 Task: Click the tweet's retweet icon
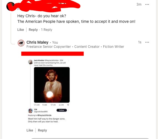[x=43, y=105]
